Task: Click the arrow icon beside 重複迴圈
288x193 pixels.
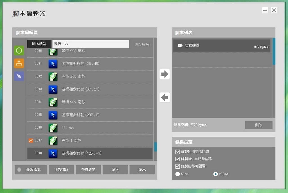Action: pos(180,45)
